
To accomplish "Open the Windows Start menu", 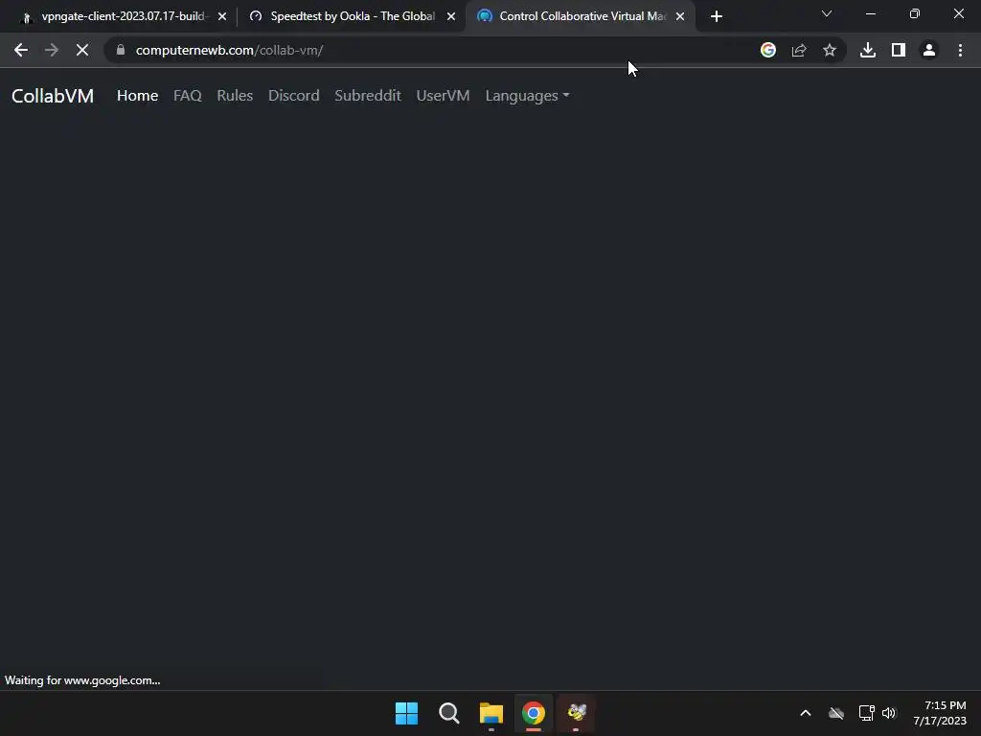I will tap(406, 713).
